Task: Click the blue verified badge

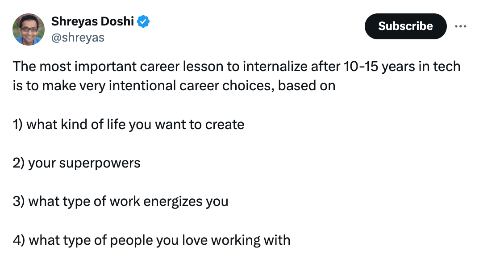Action: tap(144, 21)
